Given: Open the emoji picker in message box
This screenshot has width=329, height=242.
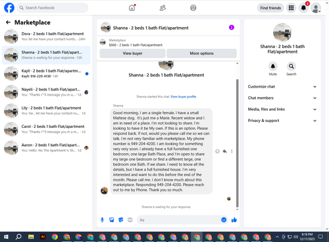Looking at the screenshot, I should [x=224, y=220].
